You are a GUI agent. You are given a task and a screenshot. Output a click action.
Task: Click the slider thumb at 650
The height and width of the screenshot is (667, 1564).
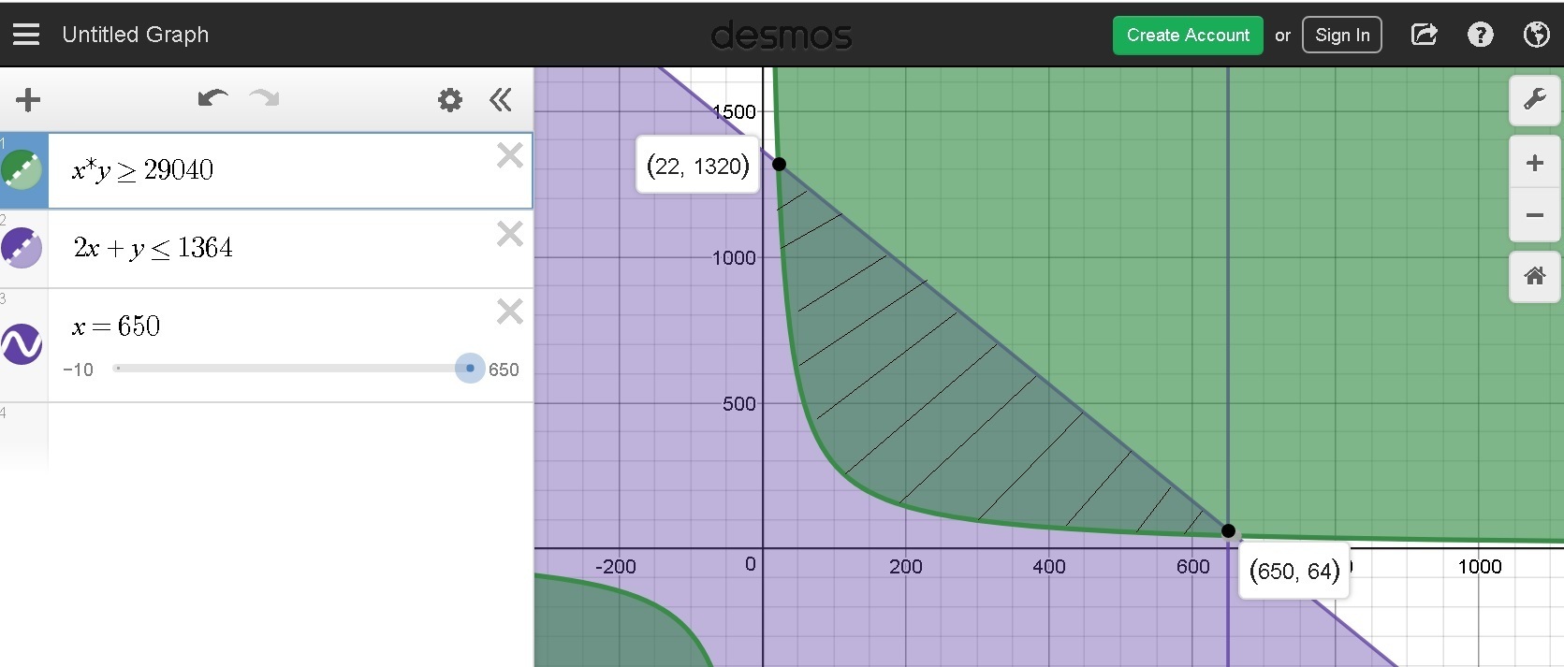(x=470, y=369)
